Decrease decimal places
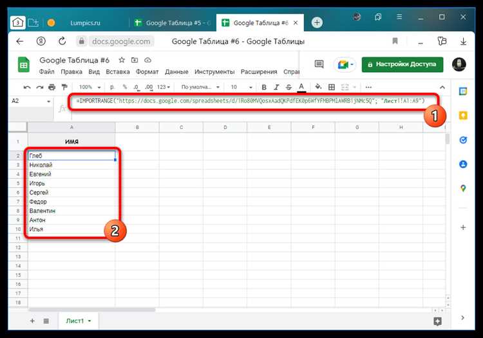Screen dimensions: 483x338 (x=137, y=88)
